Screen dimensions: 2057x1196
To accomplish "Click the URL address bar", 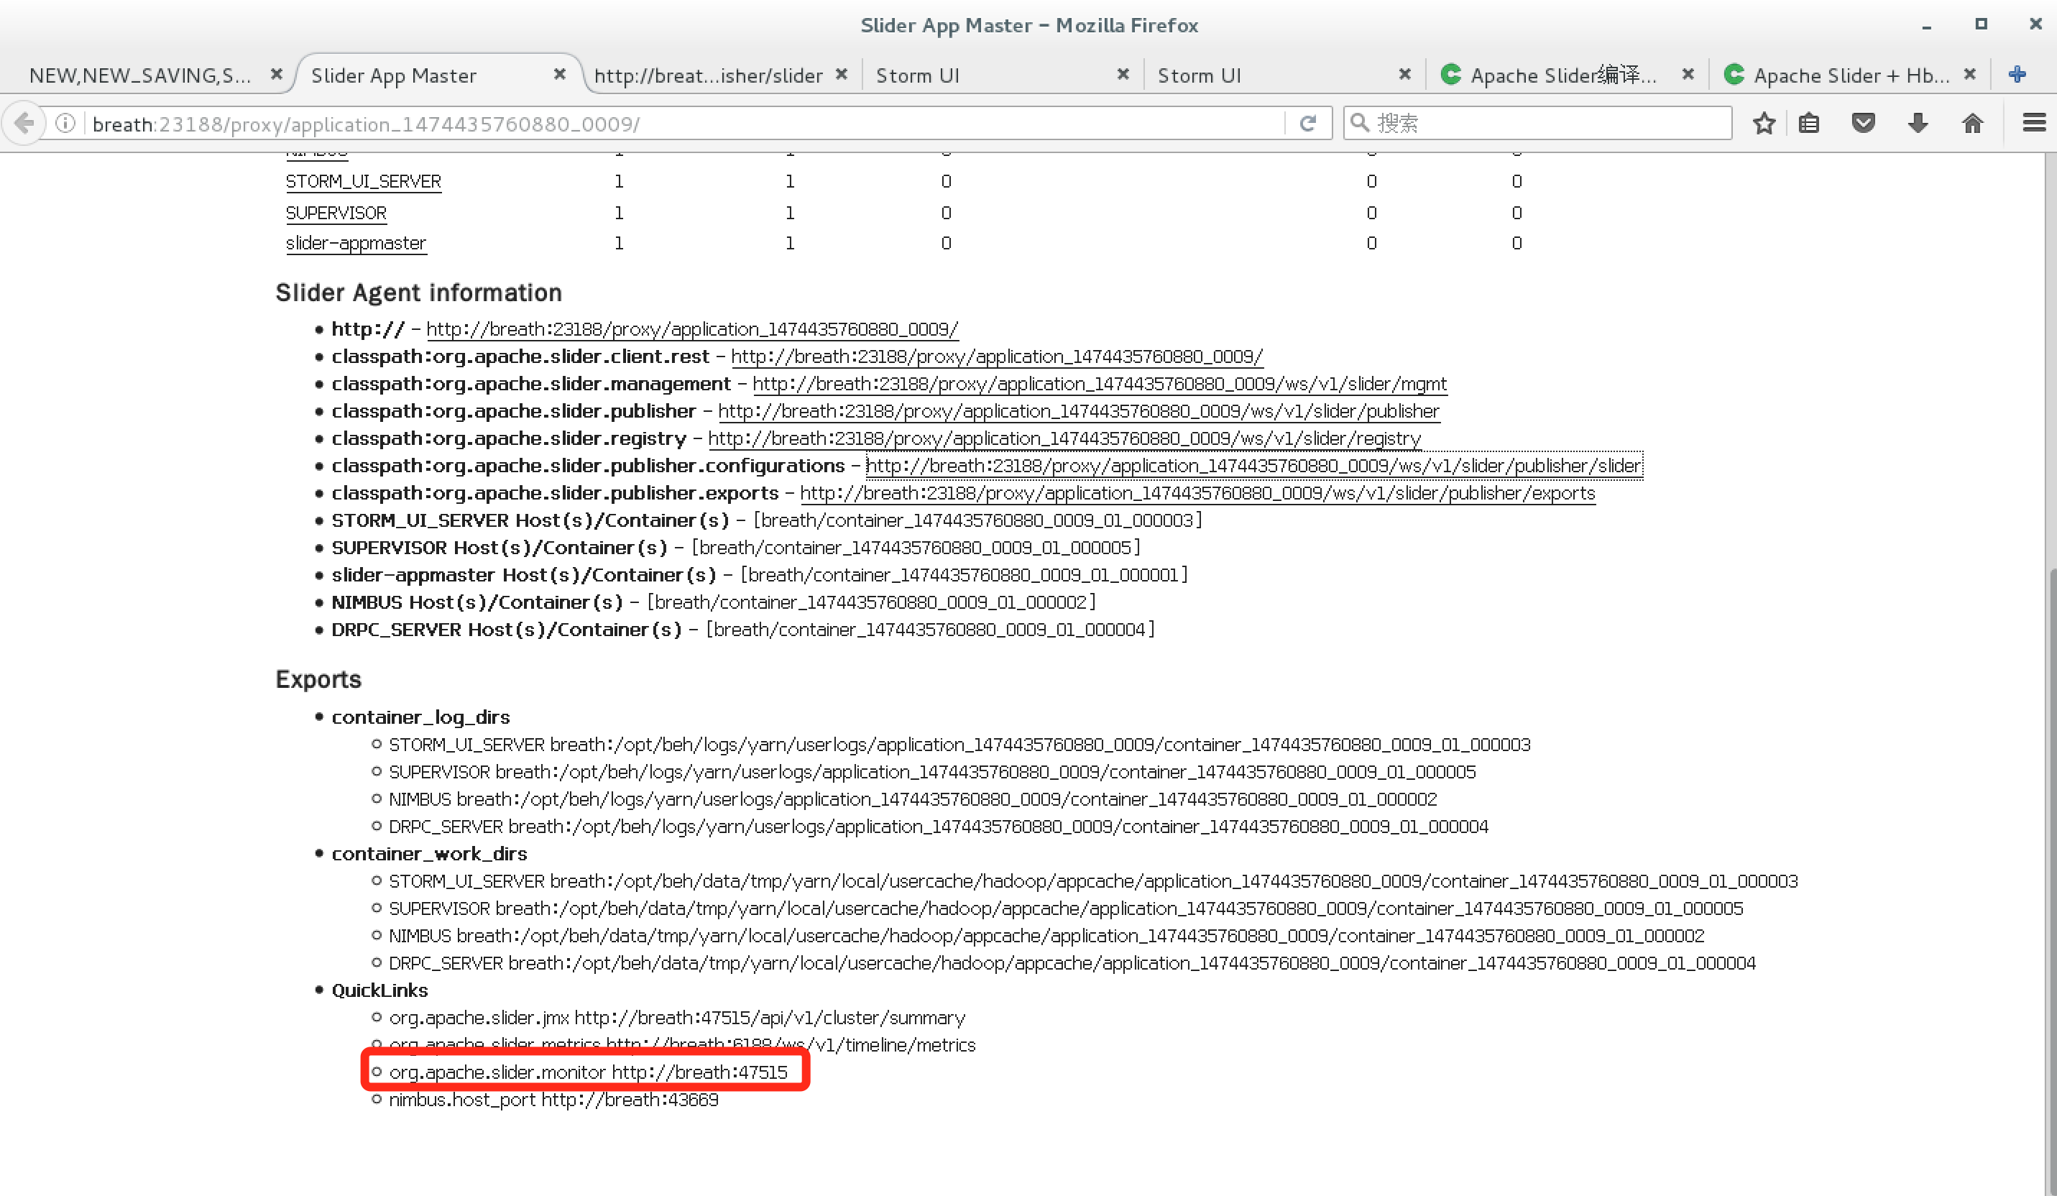I will (x=653, y=124).
